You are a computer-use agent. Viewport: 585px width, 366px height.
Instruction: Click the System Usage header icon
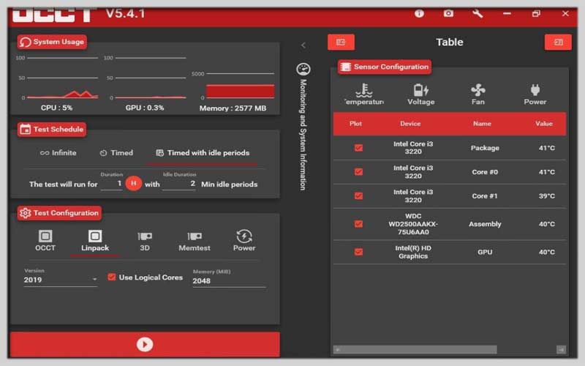tap(25, 42)
